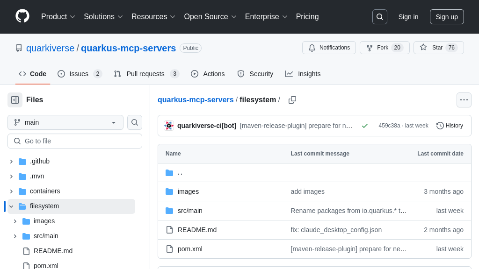
Task: Expand the containers folder in tree
Action: pos(11,191)
